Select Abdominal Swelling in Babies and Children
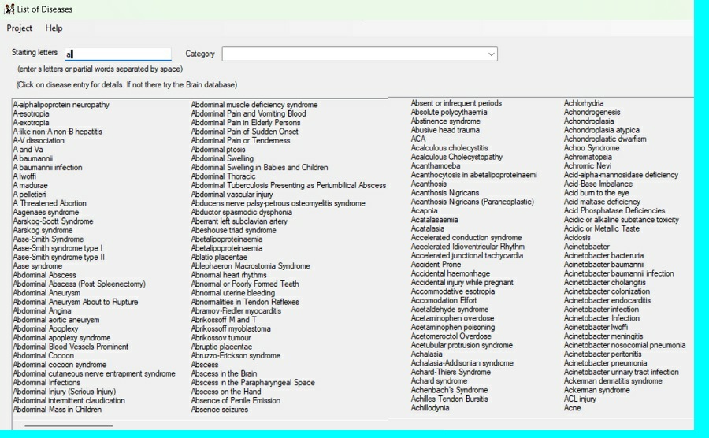The width and height of the screenshot is (709, 438). pos(259,168)
